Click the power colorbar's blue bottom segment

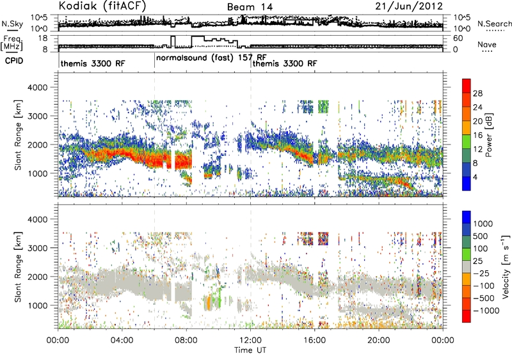467,183
